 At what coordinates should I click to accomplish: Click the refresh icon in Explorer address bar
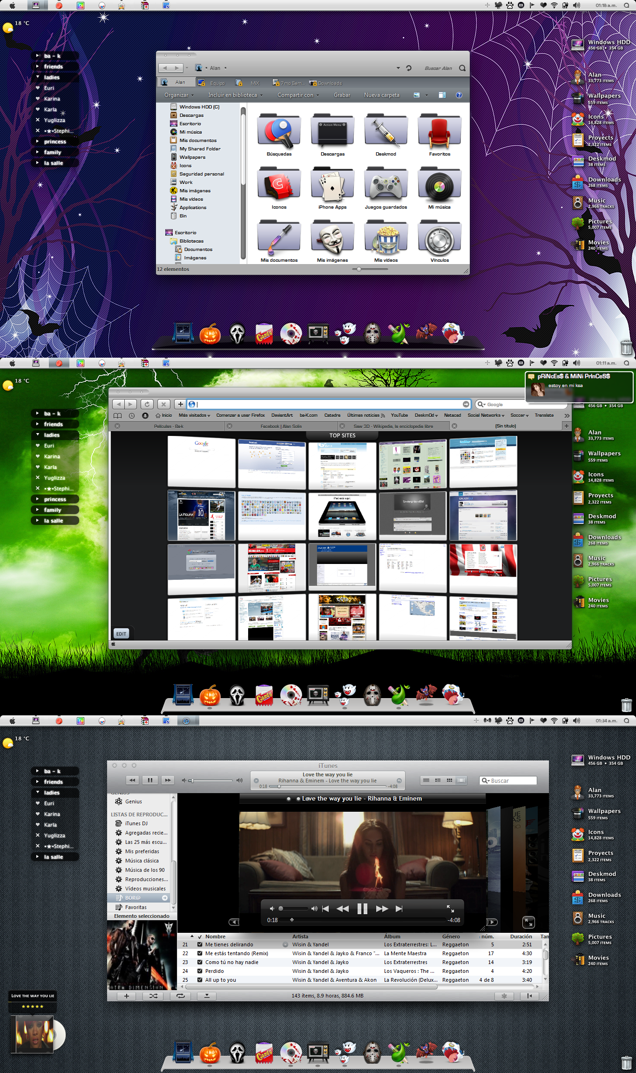tap(409, 68)
